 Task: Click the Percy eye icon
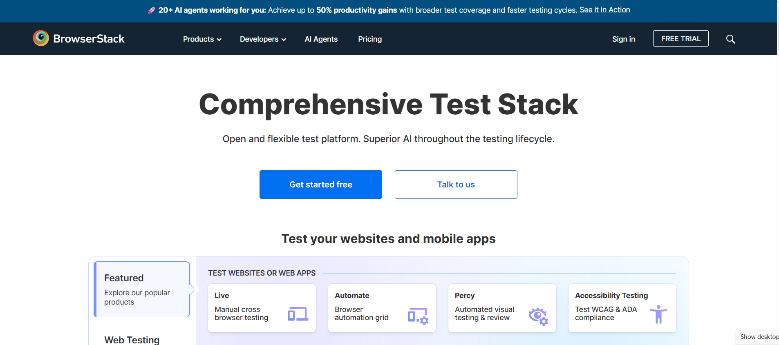point(538,316)
